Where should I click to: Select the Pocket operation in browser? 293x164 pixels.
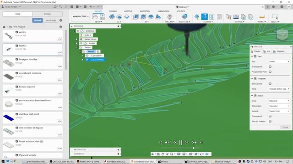96,60
